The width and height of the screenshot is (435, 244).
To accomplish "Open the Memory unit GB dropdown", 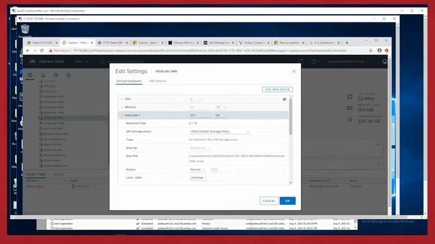I will (221, 107).
